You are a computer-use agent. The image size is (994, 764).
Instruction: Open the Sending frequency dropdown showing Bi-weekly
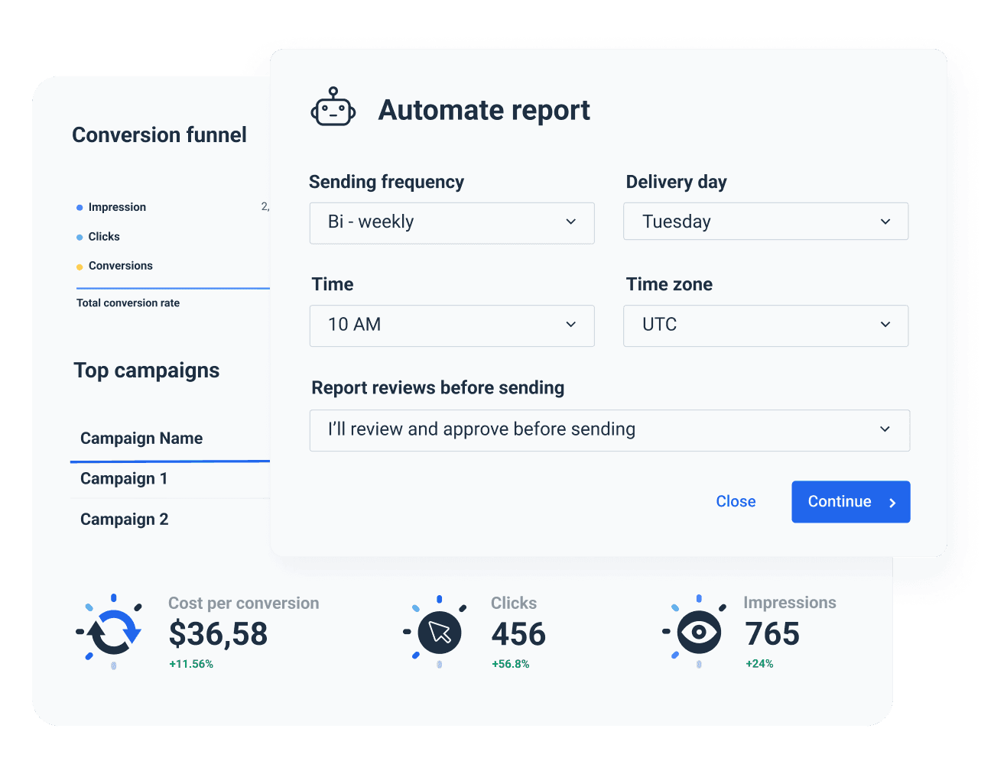click(x=451, y=222)
